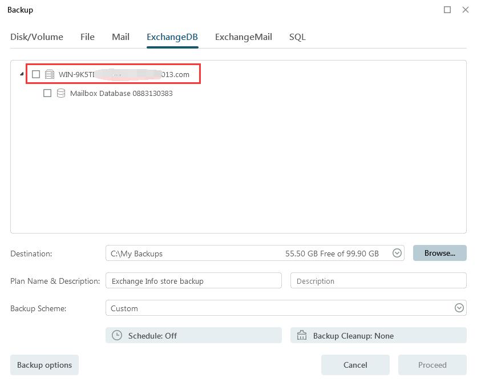Click the Exchange server icon beside WIN-9K5T

(50, 74)
